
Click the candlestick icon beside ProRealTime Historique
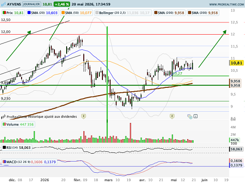coord(3,117)
